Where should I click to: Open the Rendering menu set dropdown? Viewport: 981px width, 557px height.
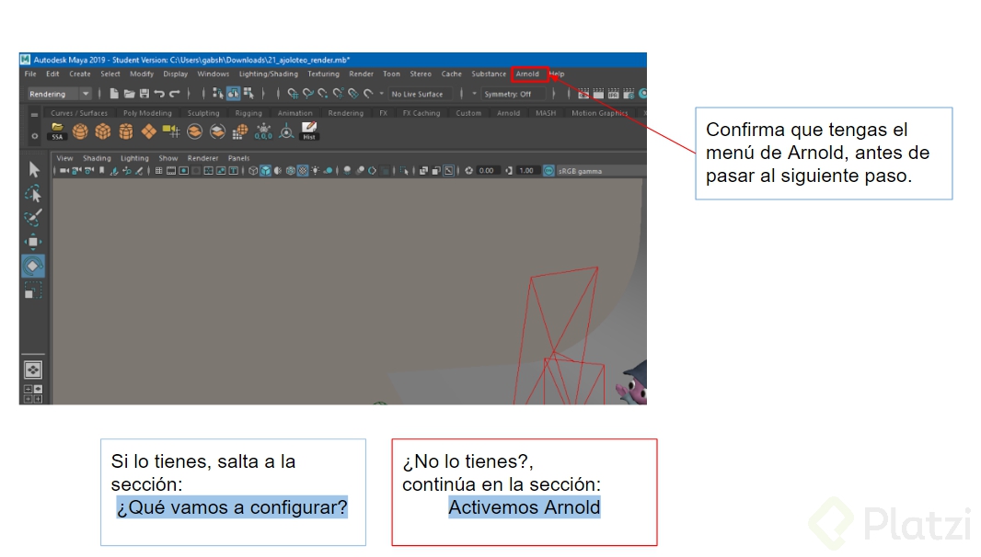coord(60,94)
